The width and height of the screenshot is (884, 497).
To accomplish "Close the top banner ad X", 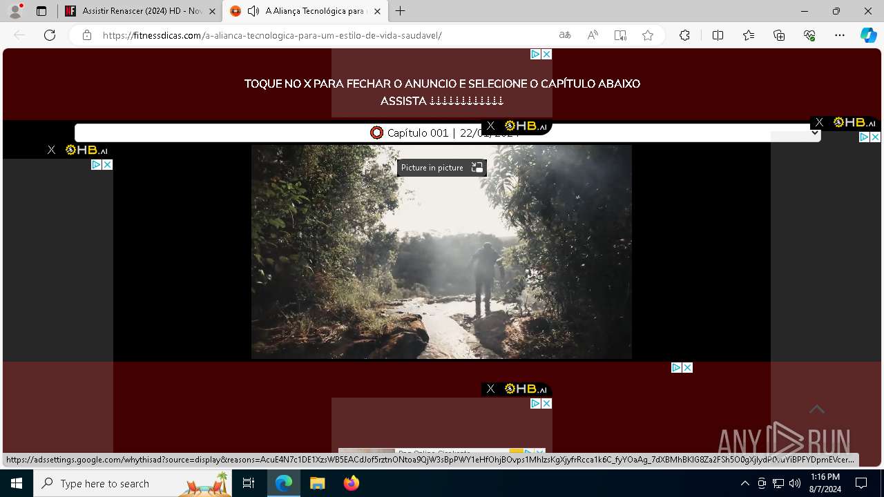I will (546, 54).
